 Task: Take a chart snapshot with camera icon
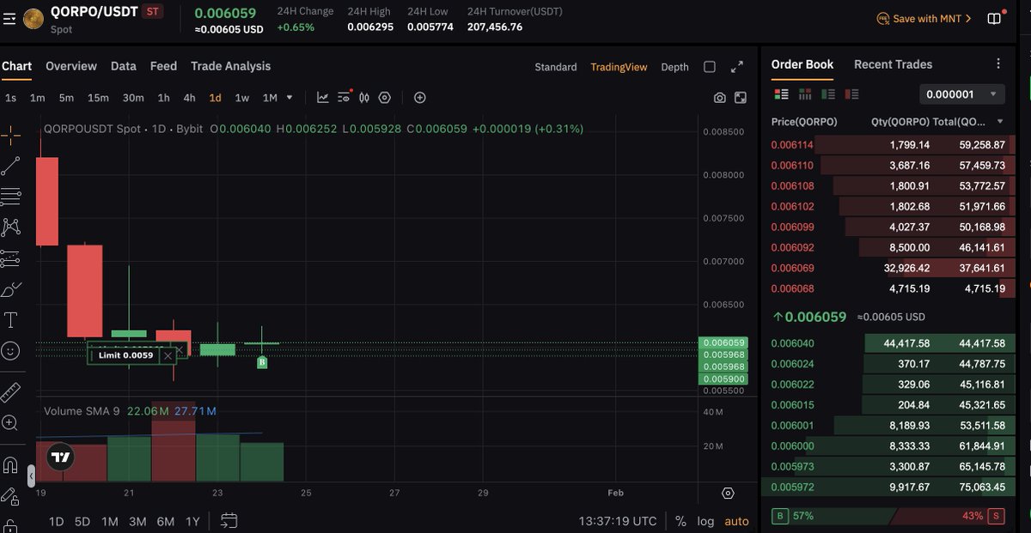click(720, 98)
